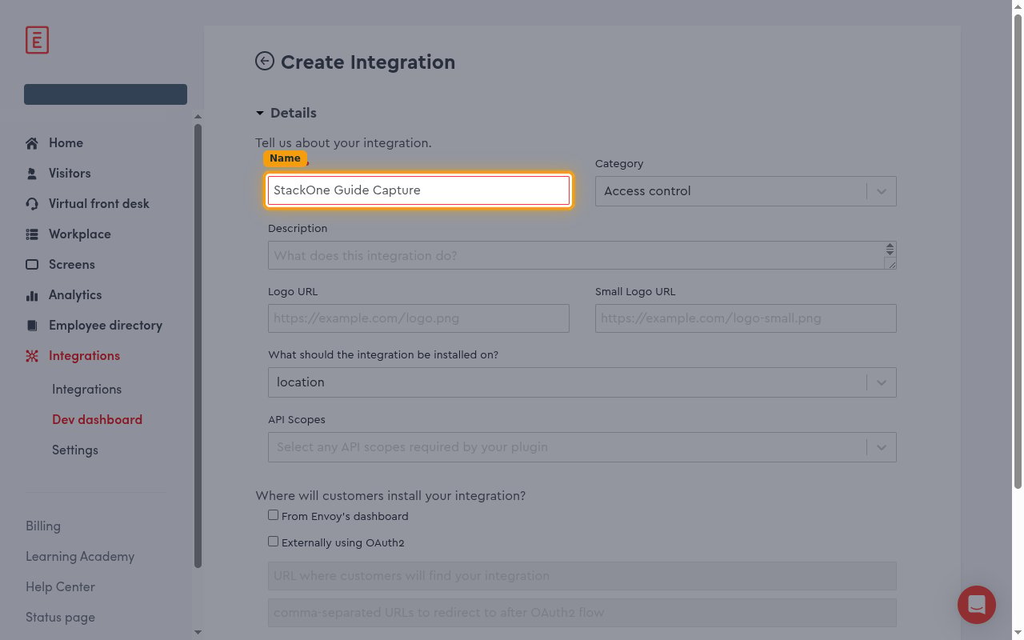Click the back arrow beside Create Integration
This screenshot has height=640, width=1024.
[265, 61]
